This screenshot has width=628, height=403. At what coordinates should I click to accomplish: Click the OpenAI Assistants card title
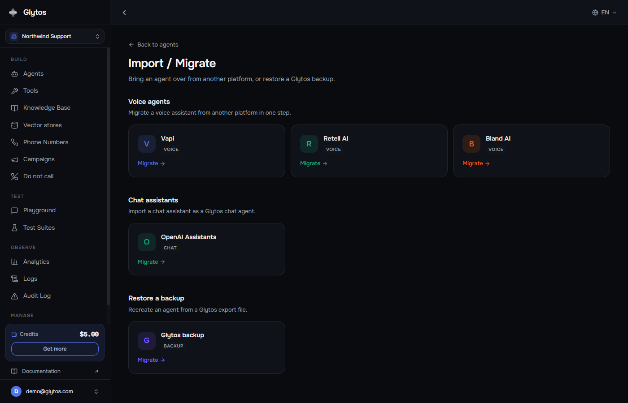click(188, 237)
